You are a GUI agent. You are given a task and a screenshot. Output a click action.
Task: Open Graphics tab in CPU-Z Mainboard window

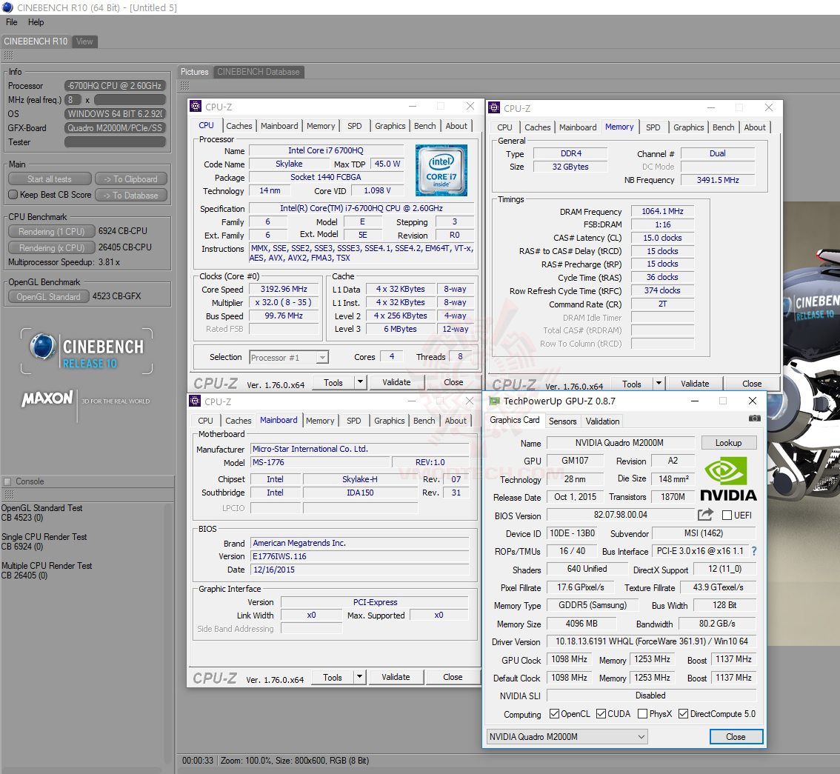click(390, 421)
